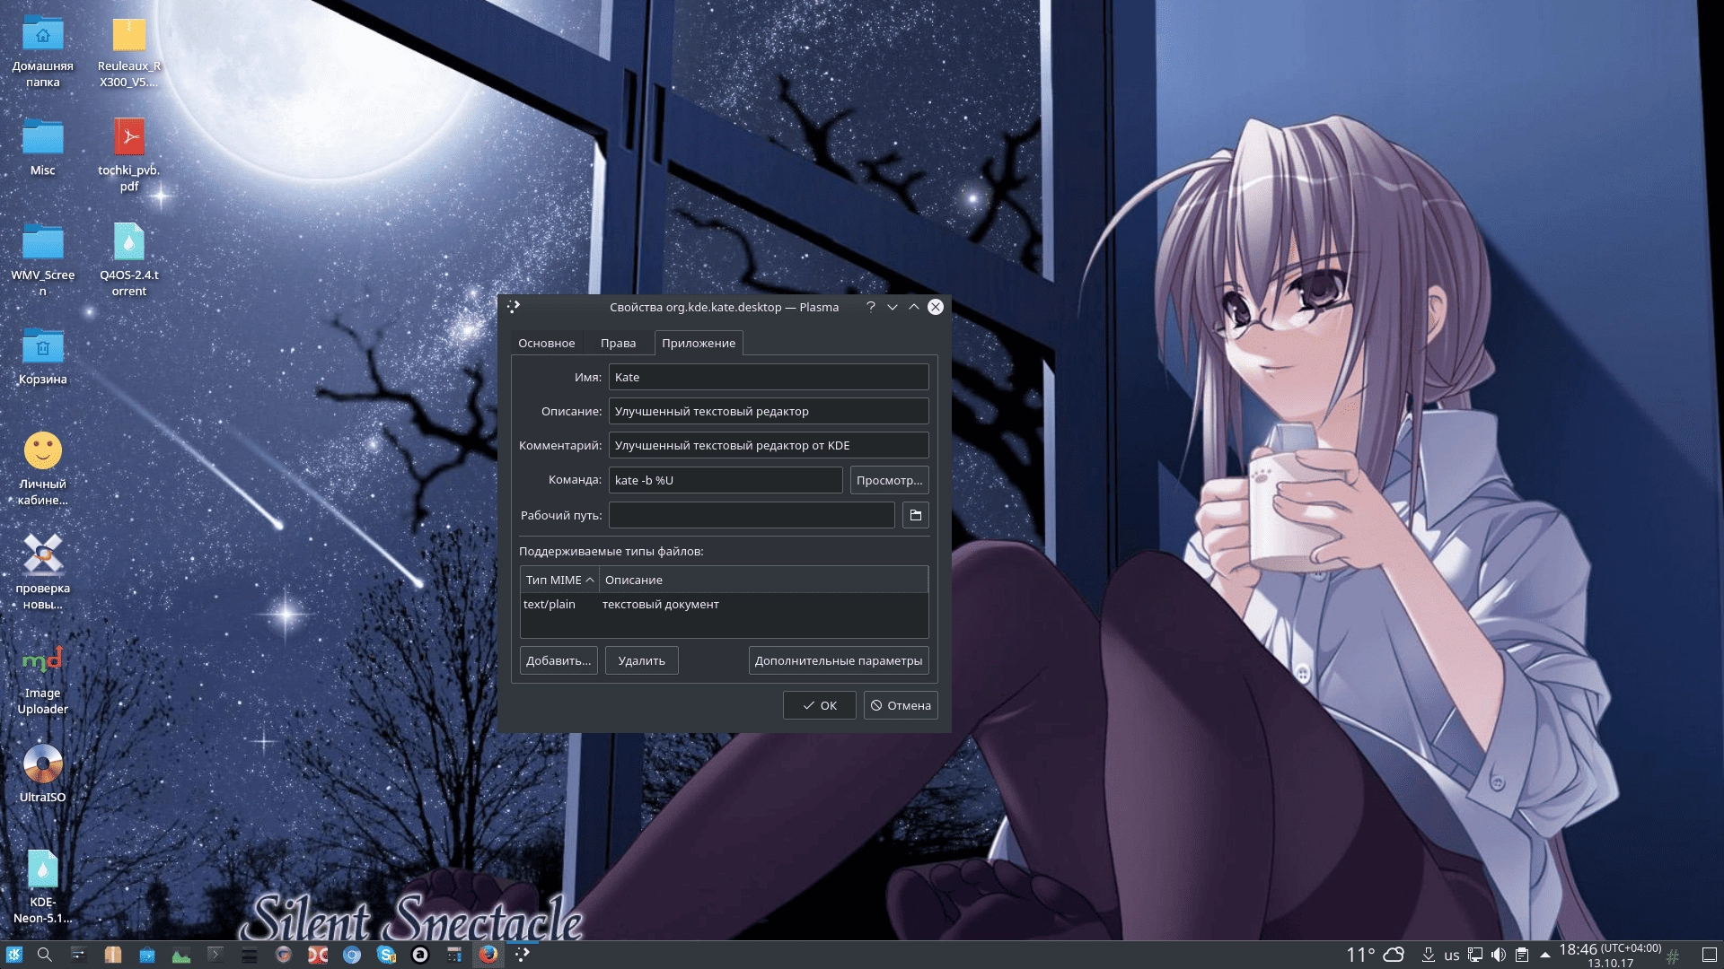Select the text/plain MIME type row
1724x969 pixels.
[724, 605]
